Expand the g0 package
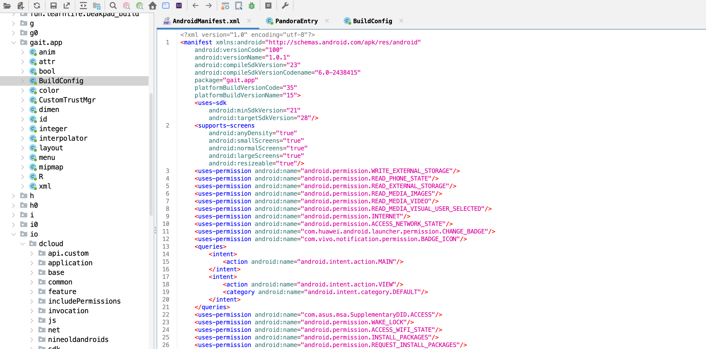The height and width of the screenshot is (349, 706). 13,33
